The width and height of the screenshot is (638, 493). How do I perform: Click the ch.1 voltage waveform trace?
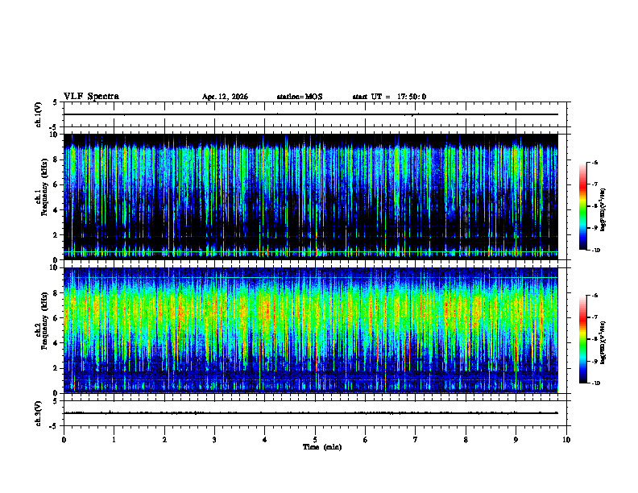[x=310, y=114]
